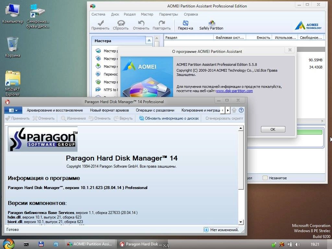Image resolution: width=332 pixels, height=249 pixels.
Task: Click the system clock 19:21
Action: pyautogui.click(x=314, y=244)
